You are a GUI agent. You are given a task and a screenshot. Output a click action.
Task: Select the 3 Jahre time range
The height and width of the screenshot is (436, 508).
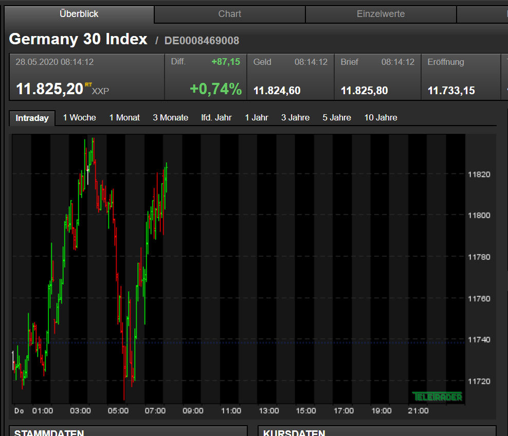[295, 117]
